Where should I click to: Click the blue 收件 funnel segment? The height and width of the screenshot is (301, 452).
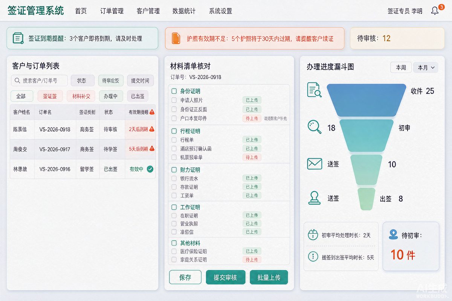pos(366,100)
